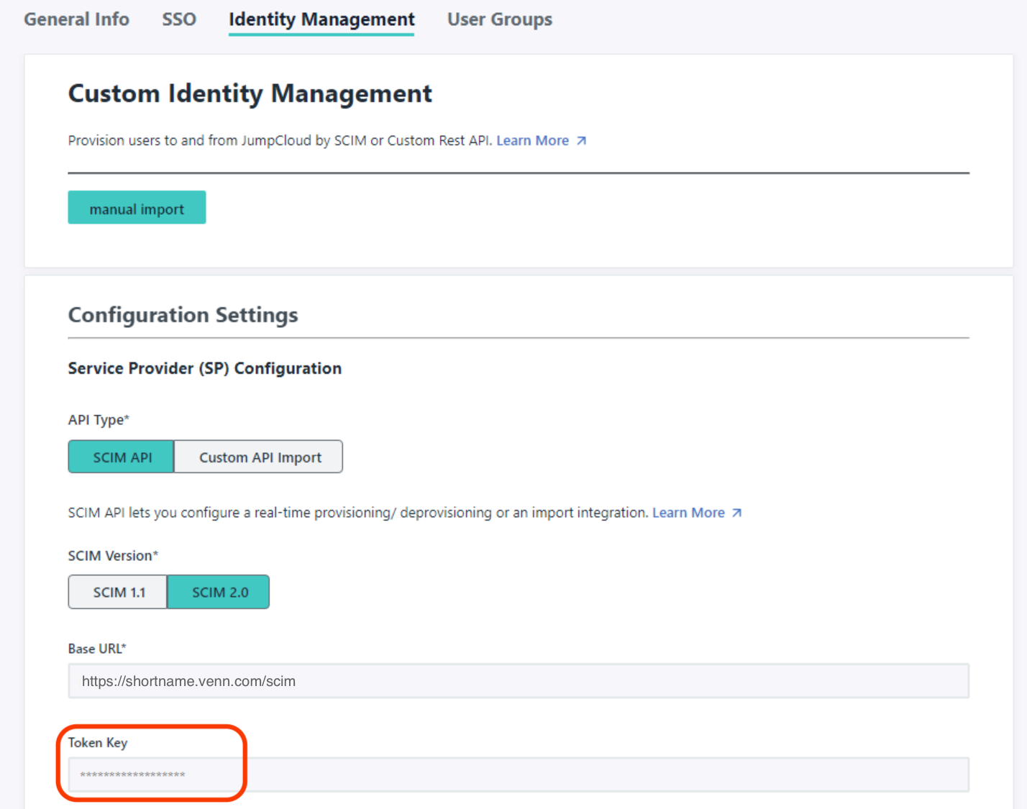Open Learn More link about provisioning users

(533, 141)
